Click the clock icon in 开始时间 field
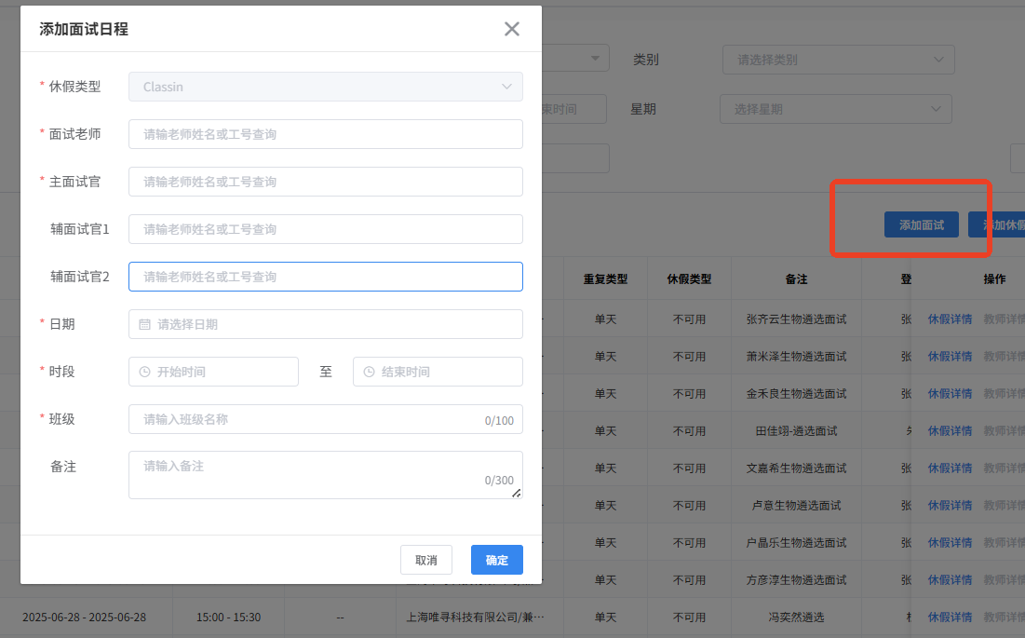 (144, 372)
